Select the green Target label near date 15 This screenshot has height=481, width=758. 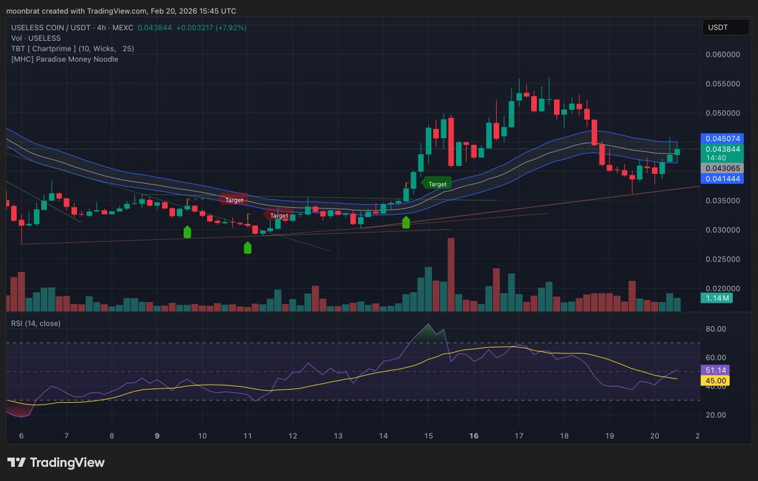[x=437, y=184]
